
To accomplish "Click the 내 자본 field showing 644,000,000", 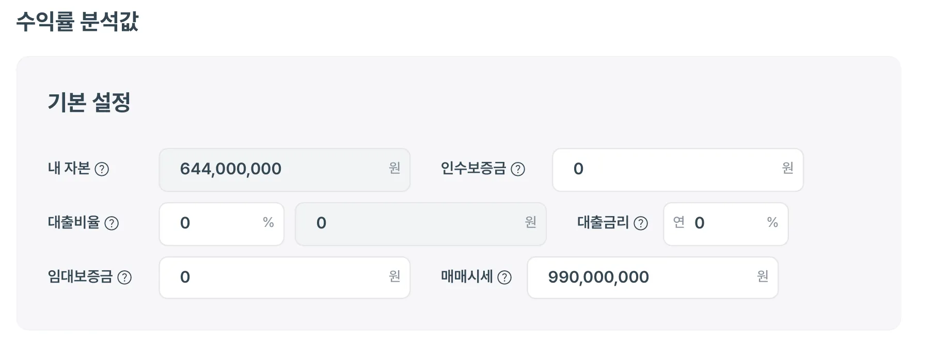I will click(279, 169).
